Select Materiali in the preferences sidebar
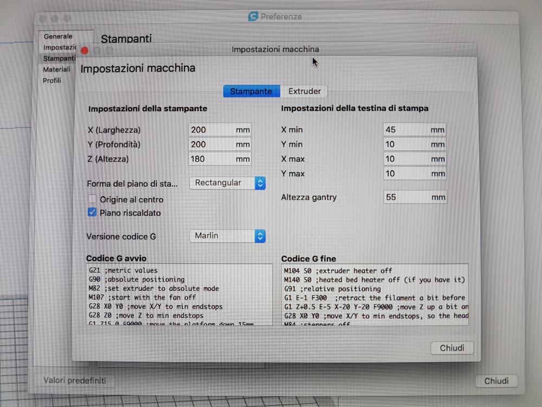This screenshot has width=542, height=407. tap(57, 69)
